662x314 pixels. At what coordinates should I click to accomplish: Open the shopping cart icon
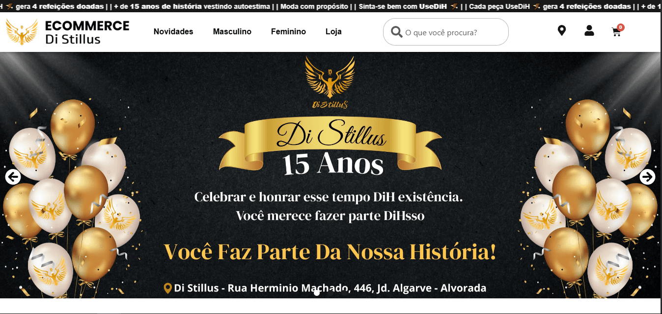[x=616, y=32]
